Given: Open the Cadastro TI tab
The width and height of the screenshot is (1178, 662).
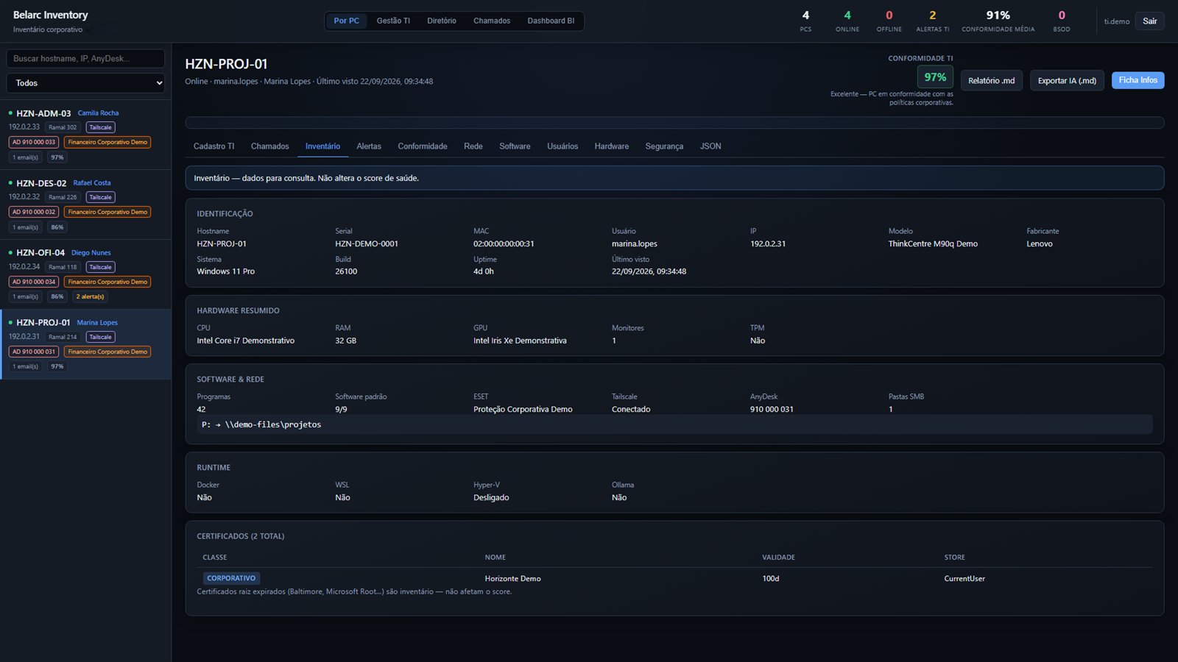Looking at the screenshot, I should click(x=214, y=146).
